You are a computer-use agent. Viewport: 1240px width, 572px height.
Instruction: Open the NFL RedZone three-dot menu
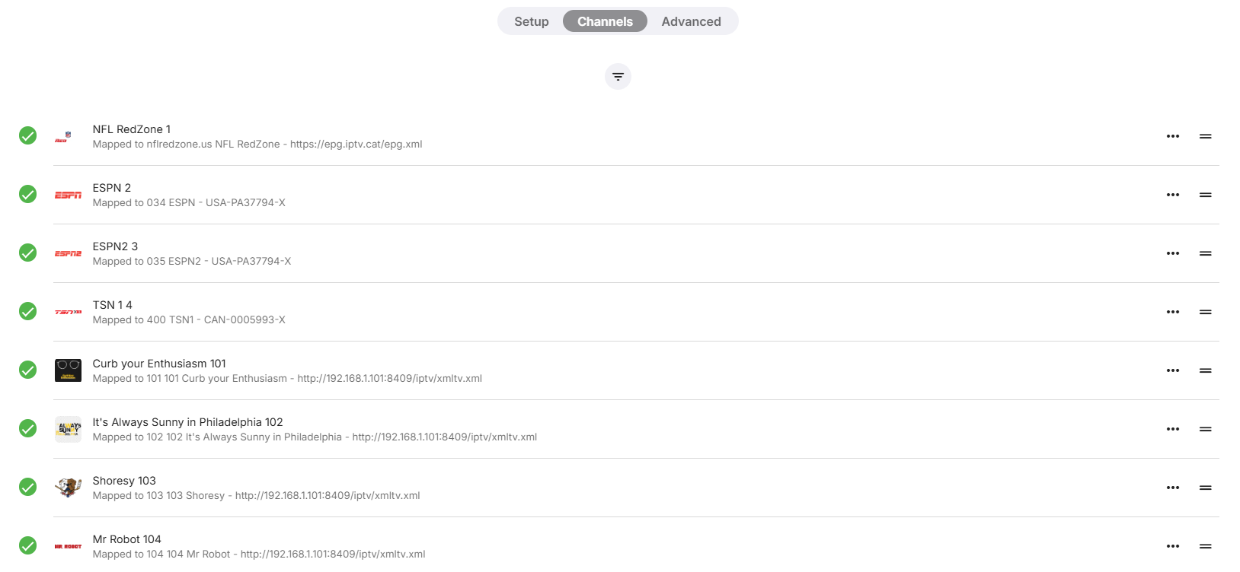click(1173, 136)
